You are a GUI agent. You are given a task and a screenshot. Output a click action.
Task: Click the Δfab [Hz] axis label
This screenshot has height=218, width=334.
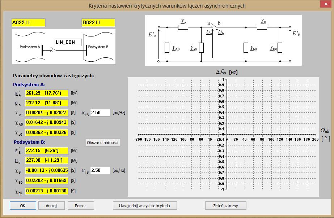[x=227, y=72]
